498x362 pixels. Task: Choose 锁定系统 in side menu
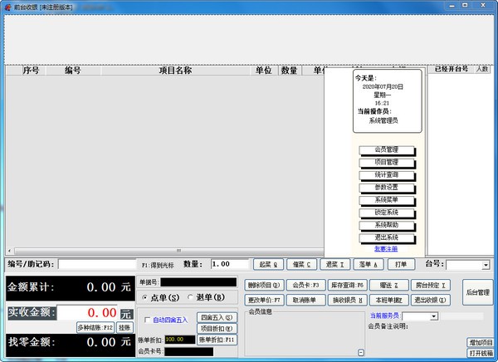click(387, 213)
